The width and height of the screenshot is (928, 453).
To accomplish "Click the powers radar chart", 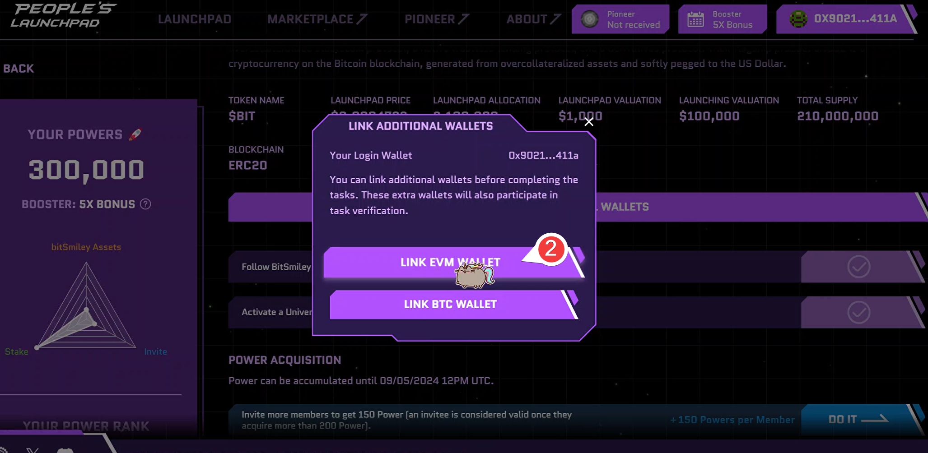I will (86, 311).
